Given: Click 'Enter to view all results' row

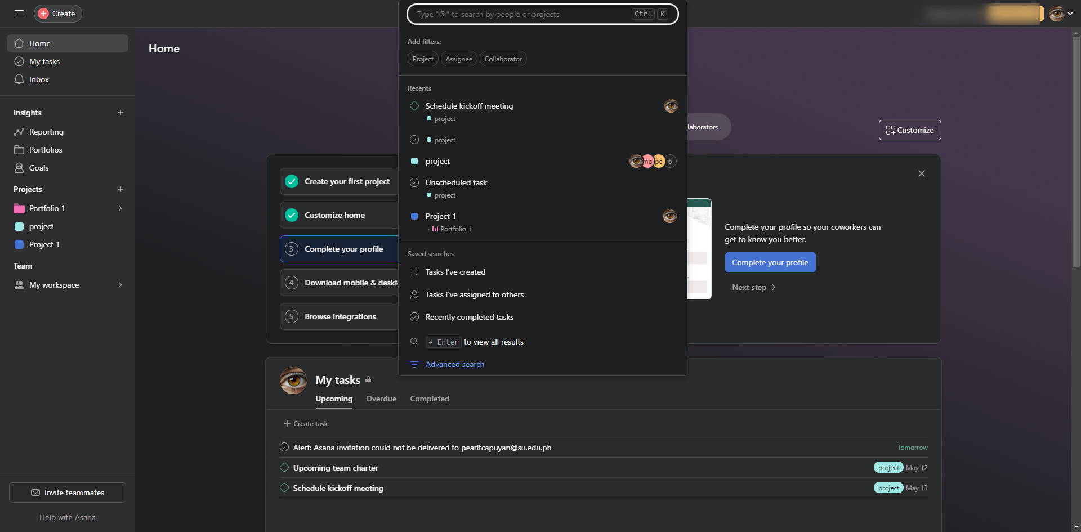Looking at the screenshot, I should [x=543, y=342].
